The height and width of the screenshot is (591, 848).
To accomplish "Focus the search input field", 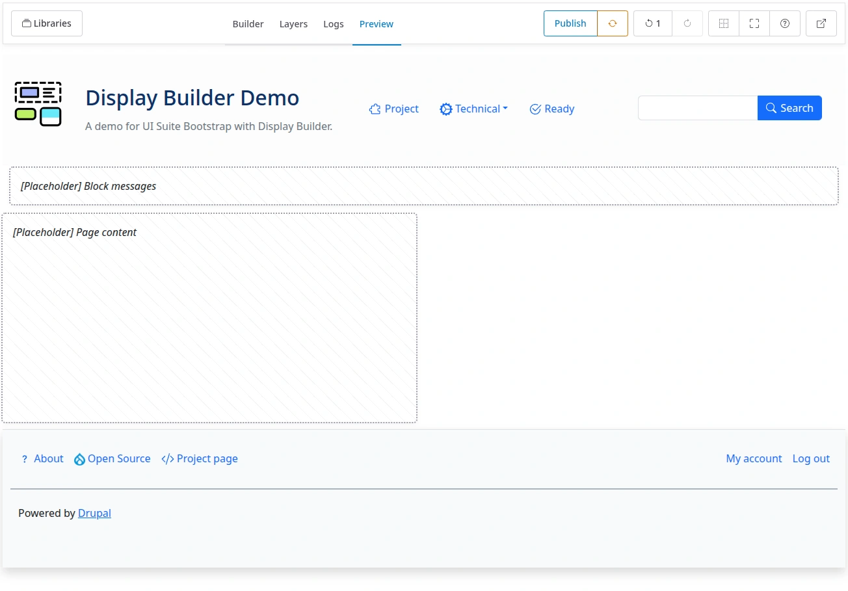I will 697,108.
